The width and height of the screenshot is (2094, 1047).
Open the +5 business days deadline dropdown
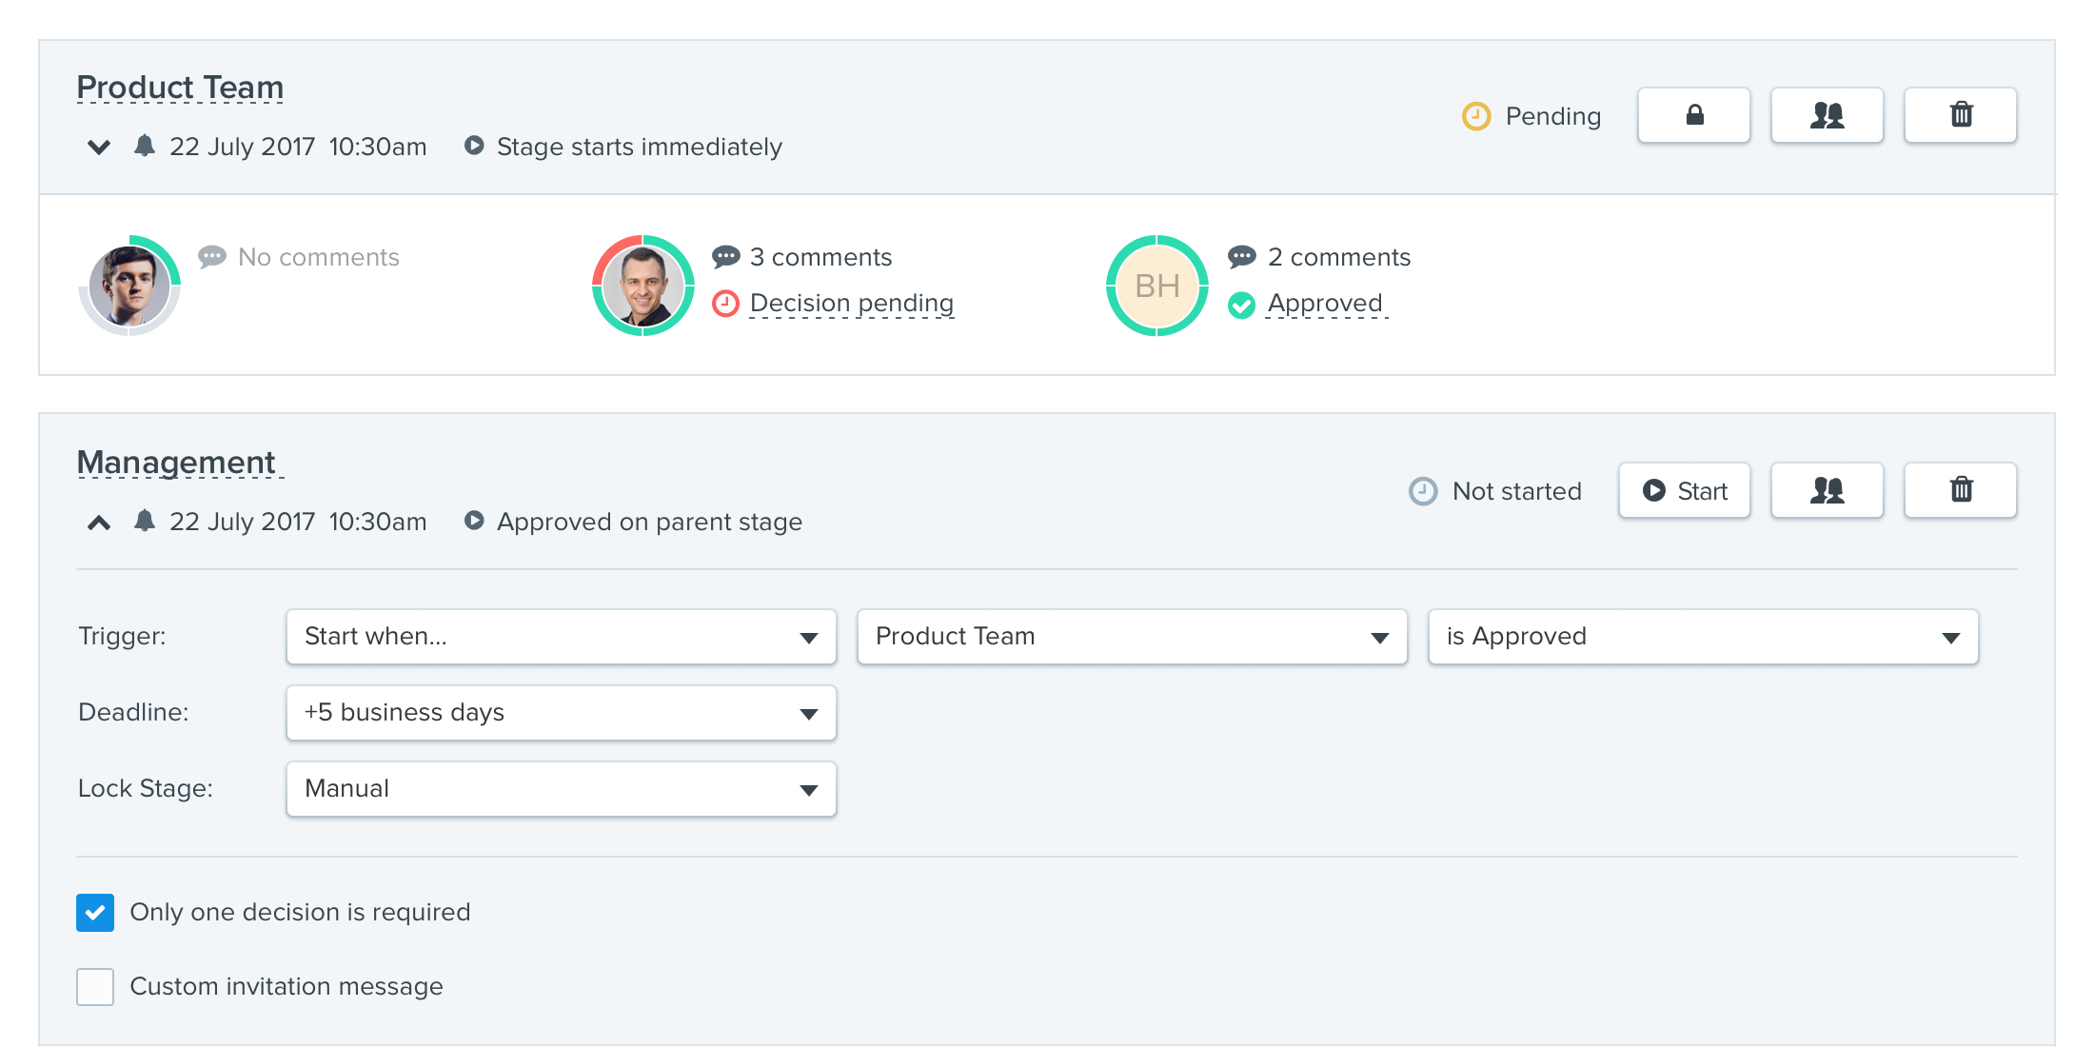click(x=561, y=713)
